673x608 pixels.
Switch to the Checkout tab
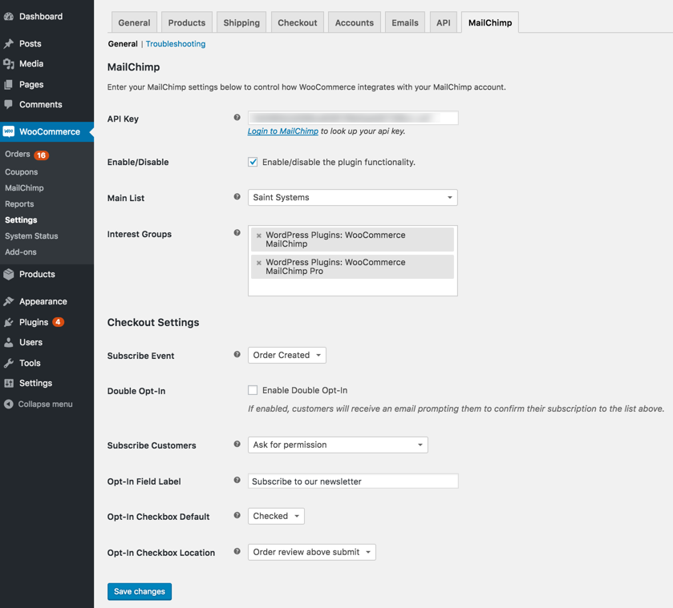297,22
